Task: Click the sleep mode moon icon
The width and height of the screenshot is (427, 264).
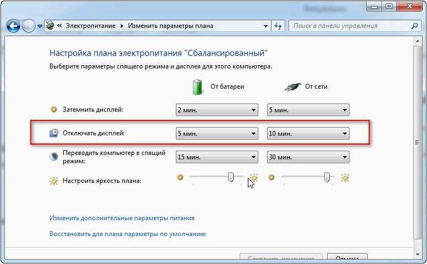Action: point(54,157)
